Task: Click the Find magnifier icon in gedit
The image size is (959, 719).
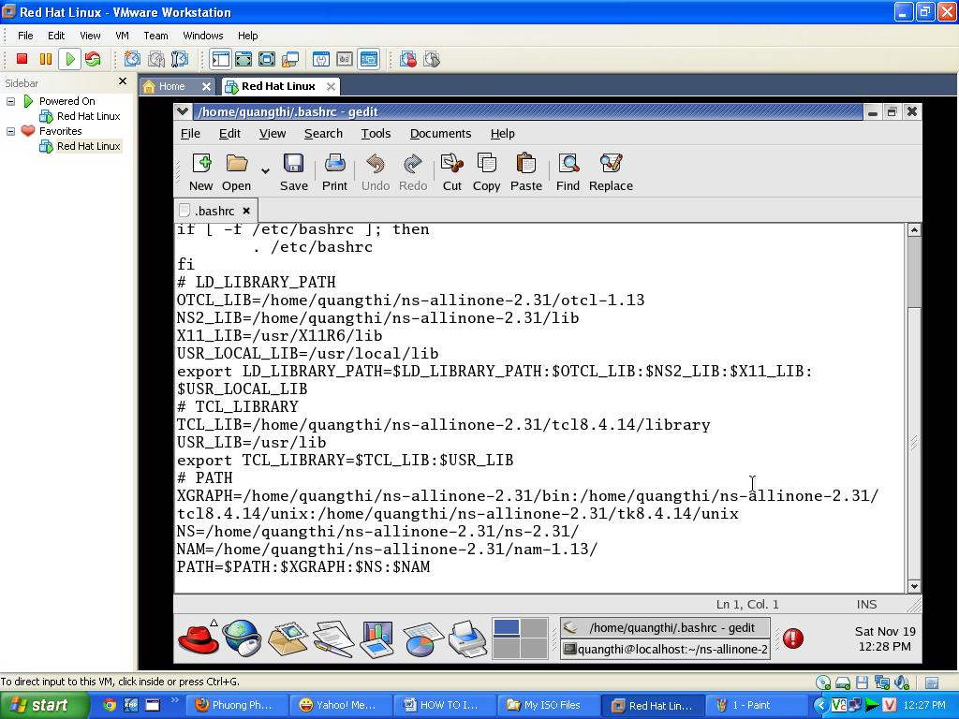Action: (568, 165)
